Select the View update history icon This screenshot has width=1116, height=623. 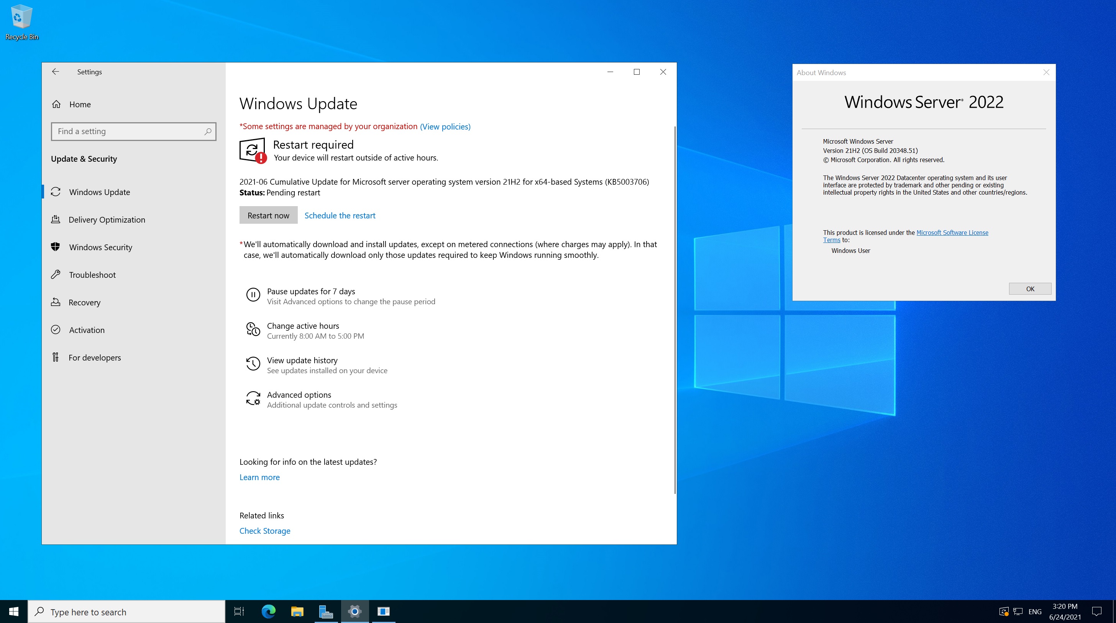pos(253,364)
